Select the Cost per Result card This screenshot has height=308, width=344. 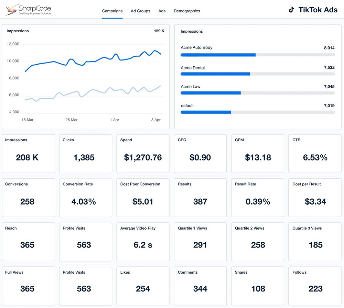pos(315,198)
